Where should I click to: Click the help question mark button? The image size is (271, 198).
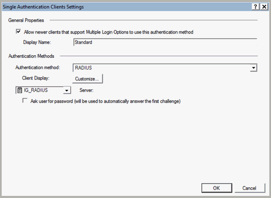[255, 6]
